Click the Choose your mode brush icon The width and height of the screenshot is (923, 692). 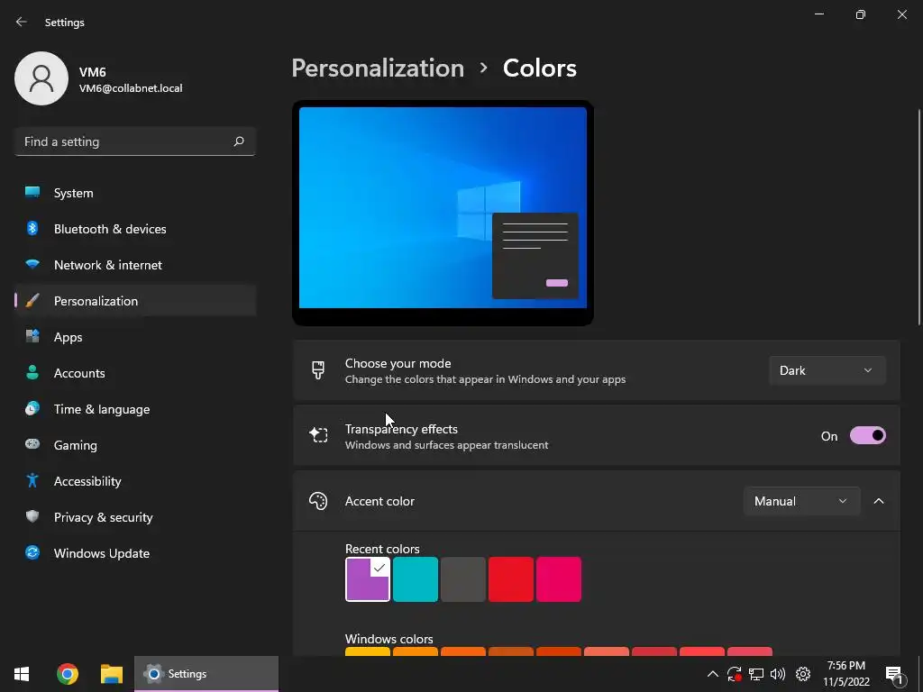click(x=318, y=370)
